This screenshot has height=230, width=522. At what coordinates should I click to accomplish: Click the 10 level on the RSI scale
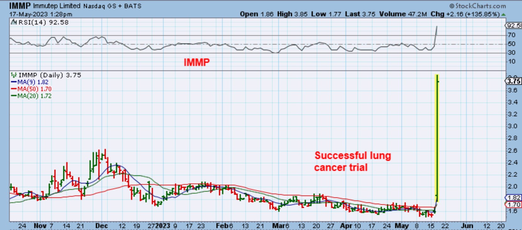tap(512, 61)
